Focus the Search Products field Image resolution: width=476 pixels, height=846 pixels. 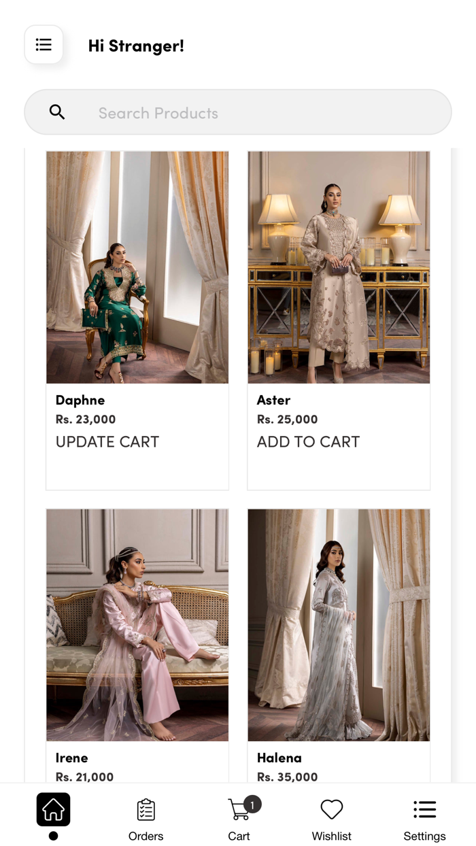coord(238,112)
